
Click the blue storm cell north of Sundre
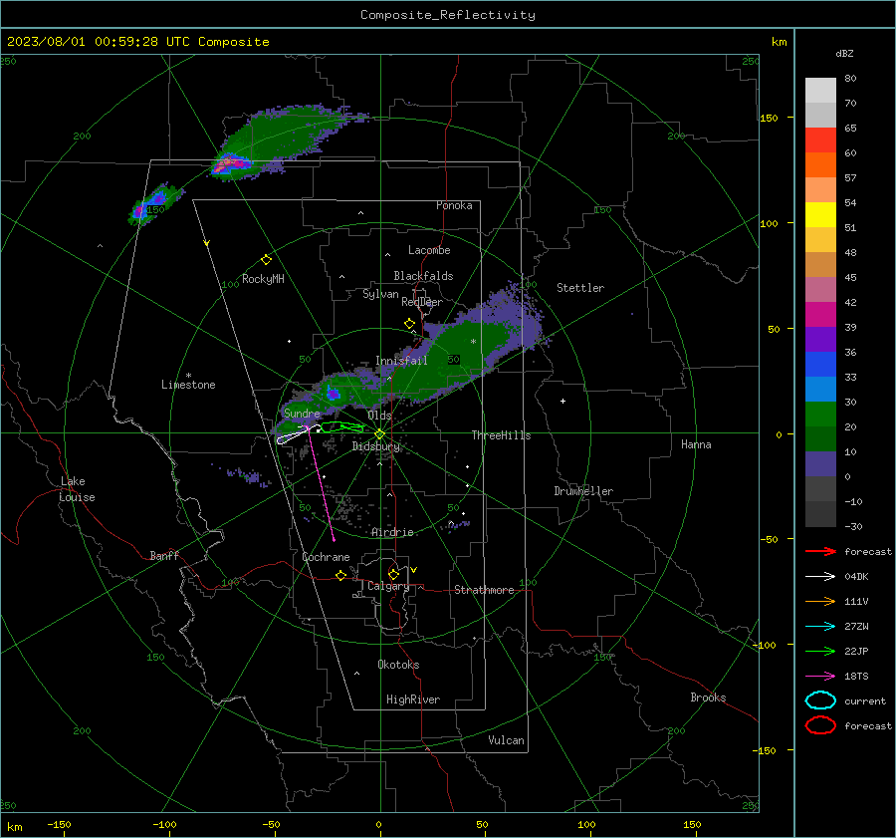click(x=333, y=393)
